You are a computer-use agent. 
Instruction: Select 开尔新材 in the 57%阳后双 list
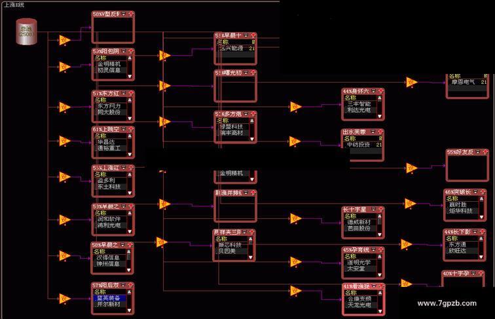click(x=109, y=304)
